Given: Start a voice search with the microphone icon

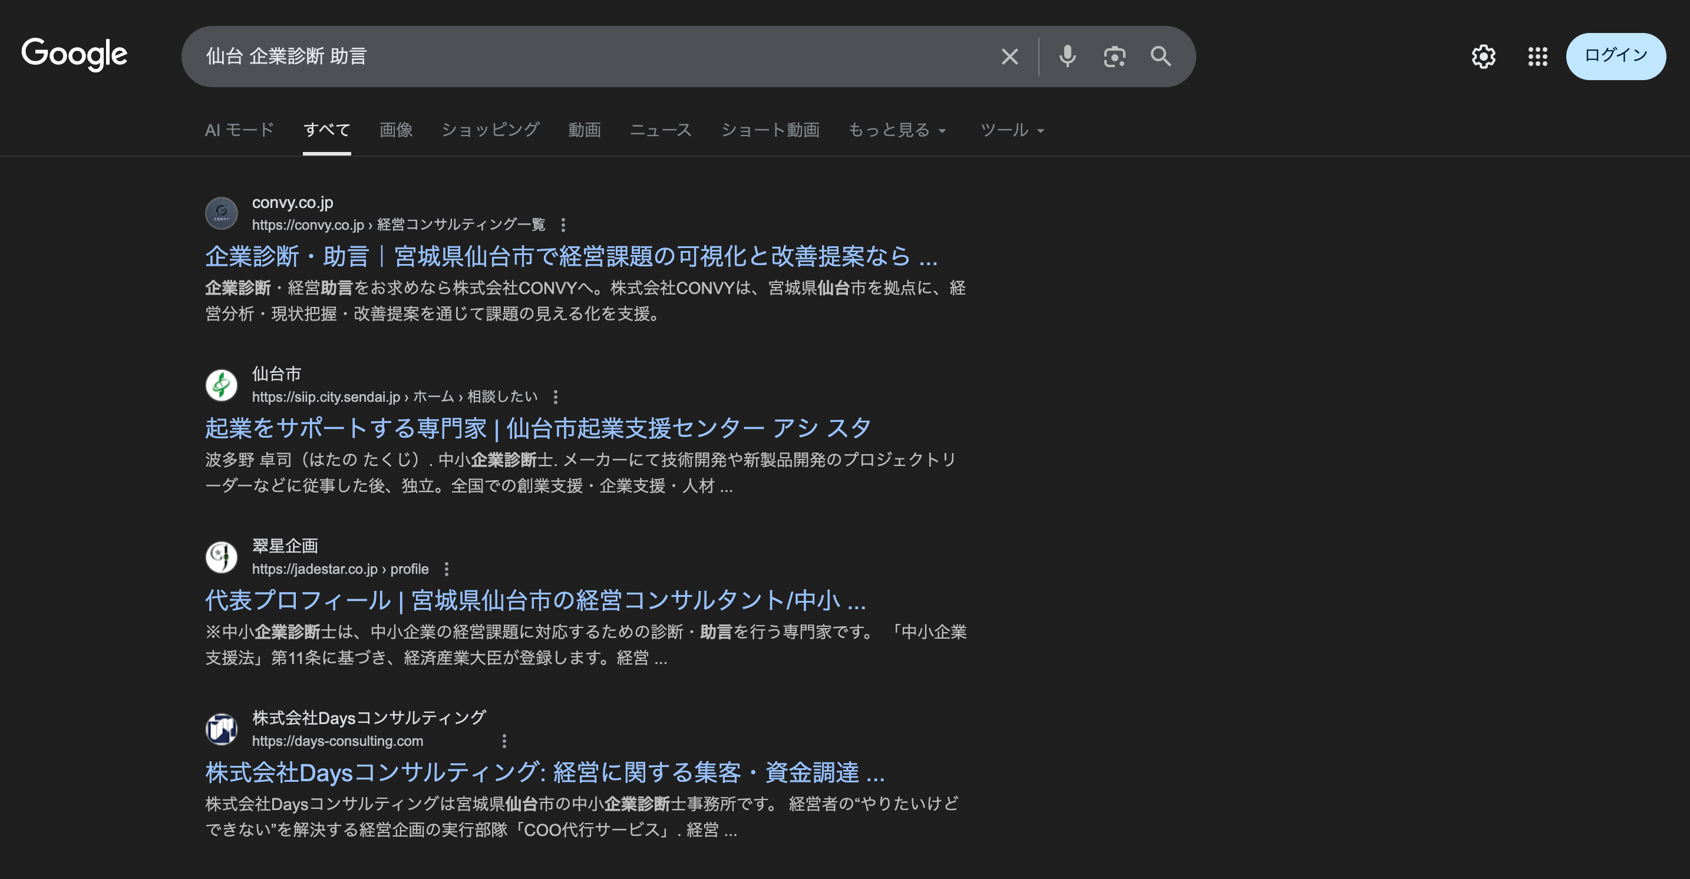Looking at the screenshot, I should [1067, 57].
